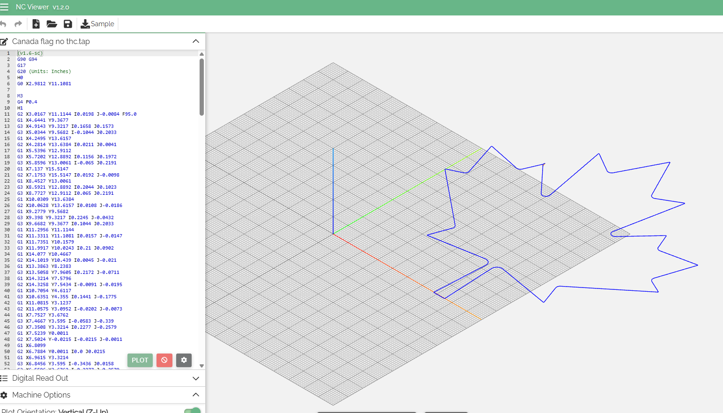723x413 pixels.
Task: Create a new file with the toolbar icon
Action: click(36, 24)
